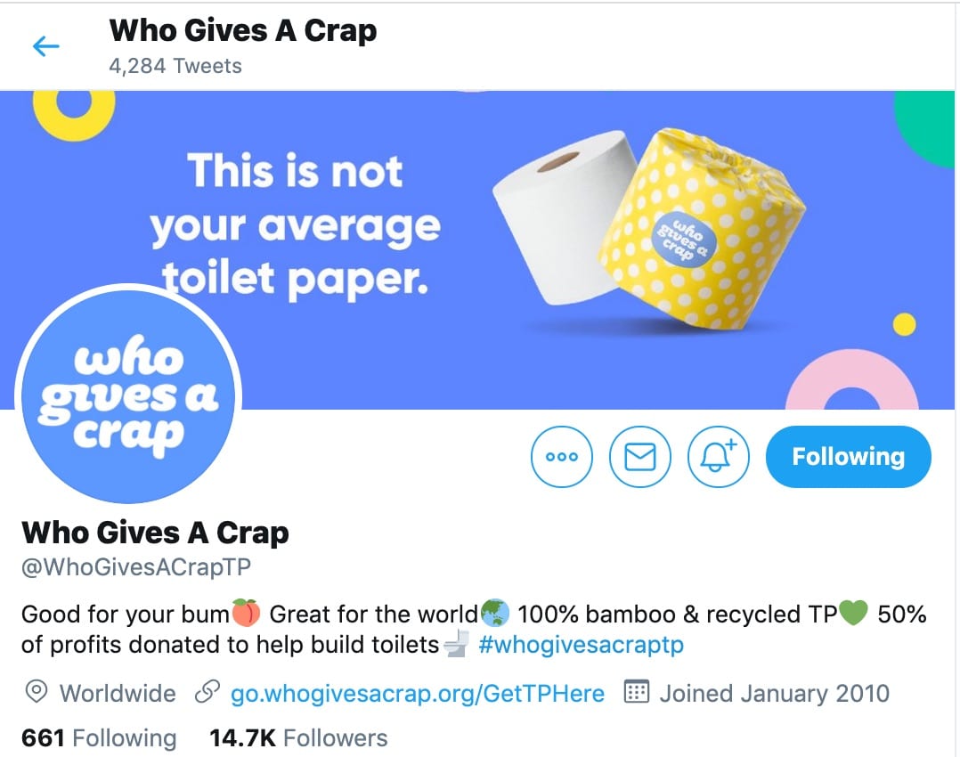Click the Worldwide location text
This screenshot has height=757, width=960.
(118, 694)
